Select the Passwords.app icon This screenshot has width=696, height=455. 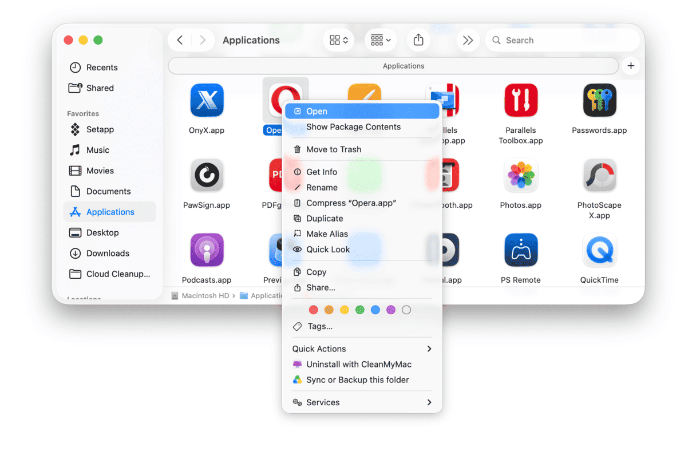[599, 100]
